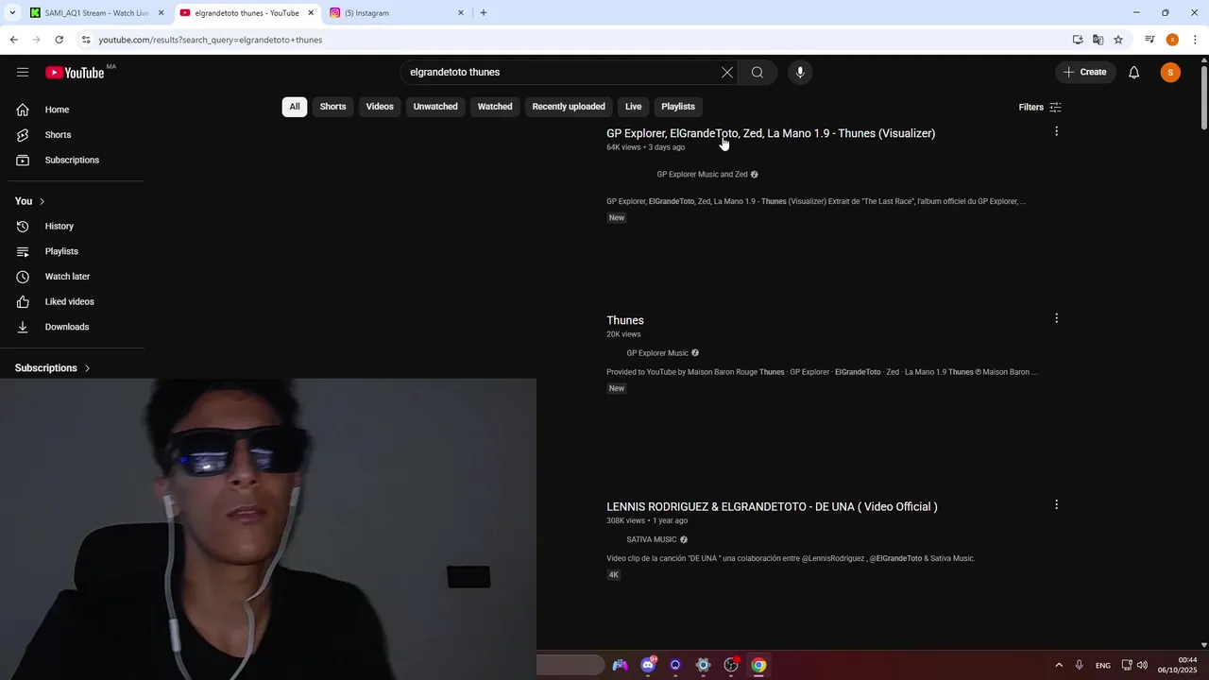The image size is (1209, 680).
Task: Open the GP Explorer Thunes (Visualizer) video title
Action: [x=771, y=133]
